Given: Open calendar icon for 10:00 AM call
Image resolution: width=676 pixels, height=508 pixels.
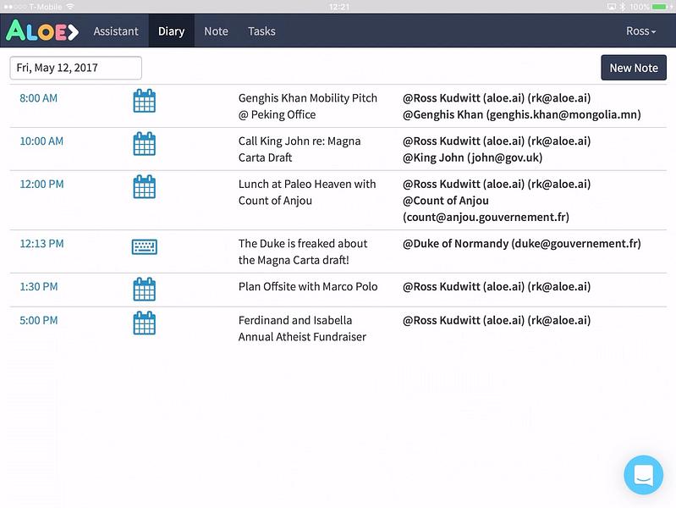Looking at the screenshot, I should coord(145,144).
